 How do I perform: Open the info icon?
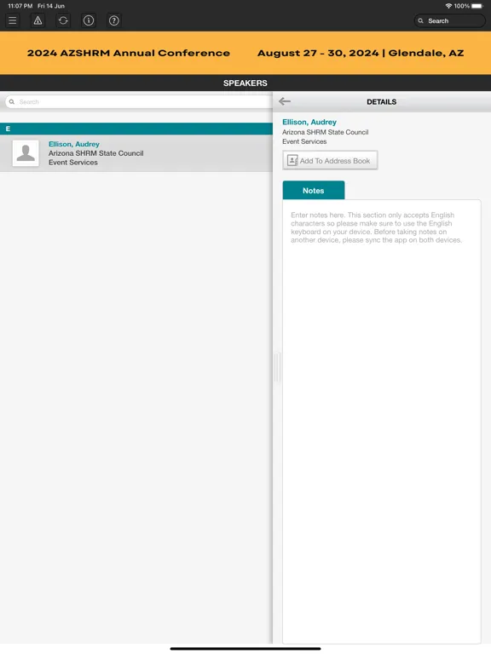click(89, 20)
